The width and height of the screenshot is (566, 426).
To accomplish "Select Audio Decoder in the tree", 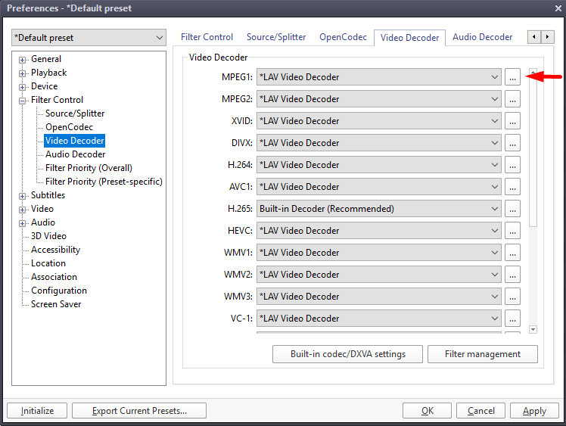I will pos(75,154).
